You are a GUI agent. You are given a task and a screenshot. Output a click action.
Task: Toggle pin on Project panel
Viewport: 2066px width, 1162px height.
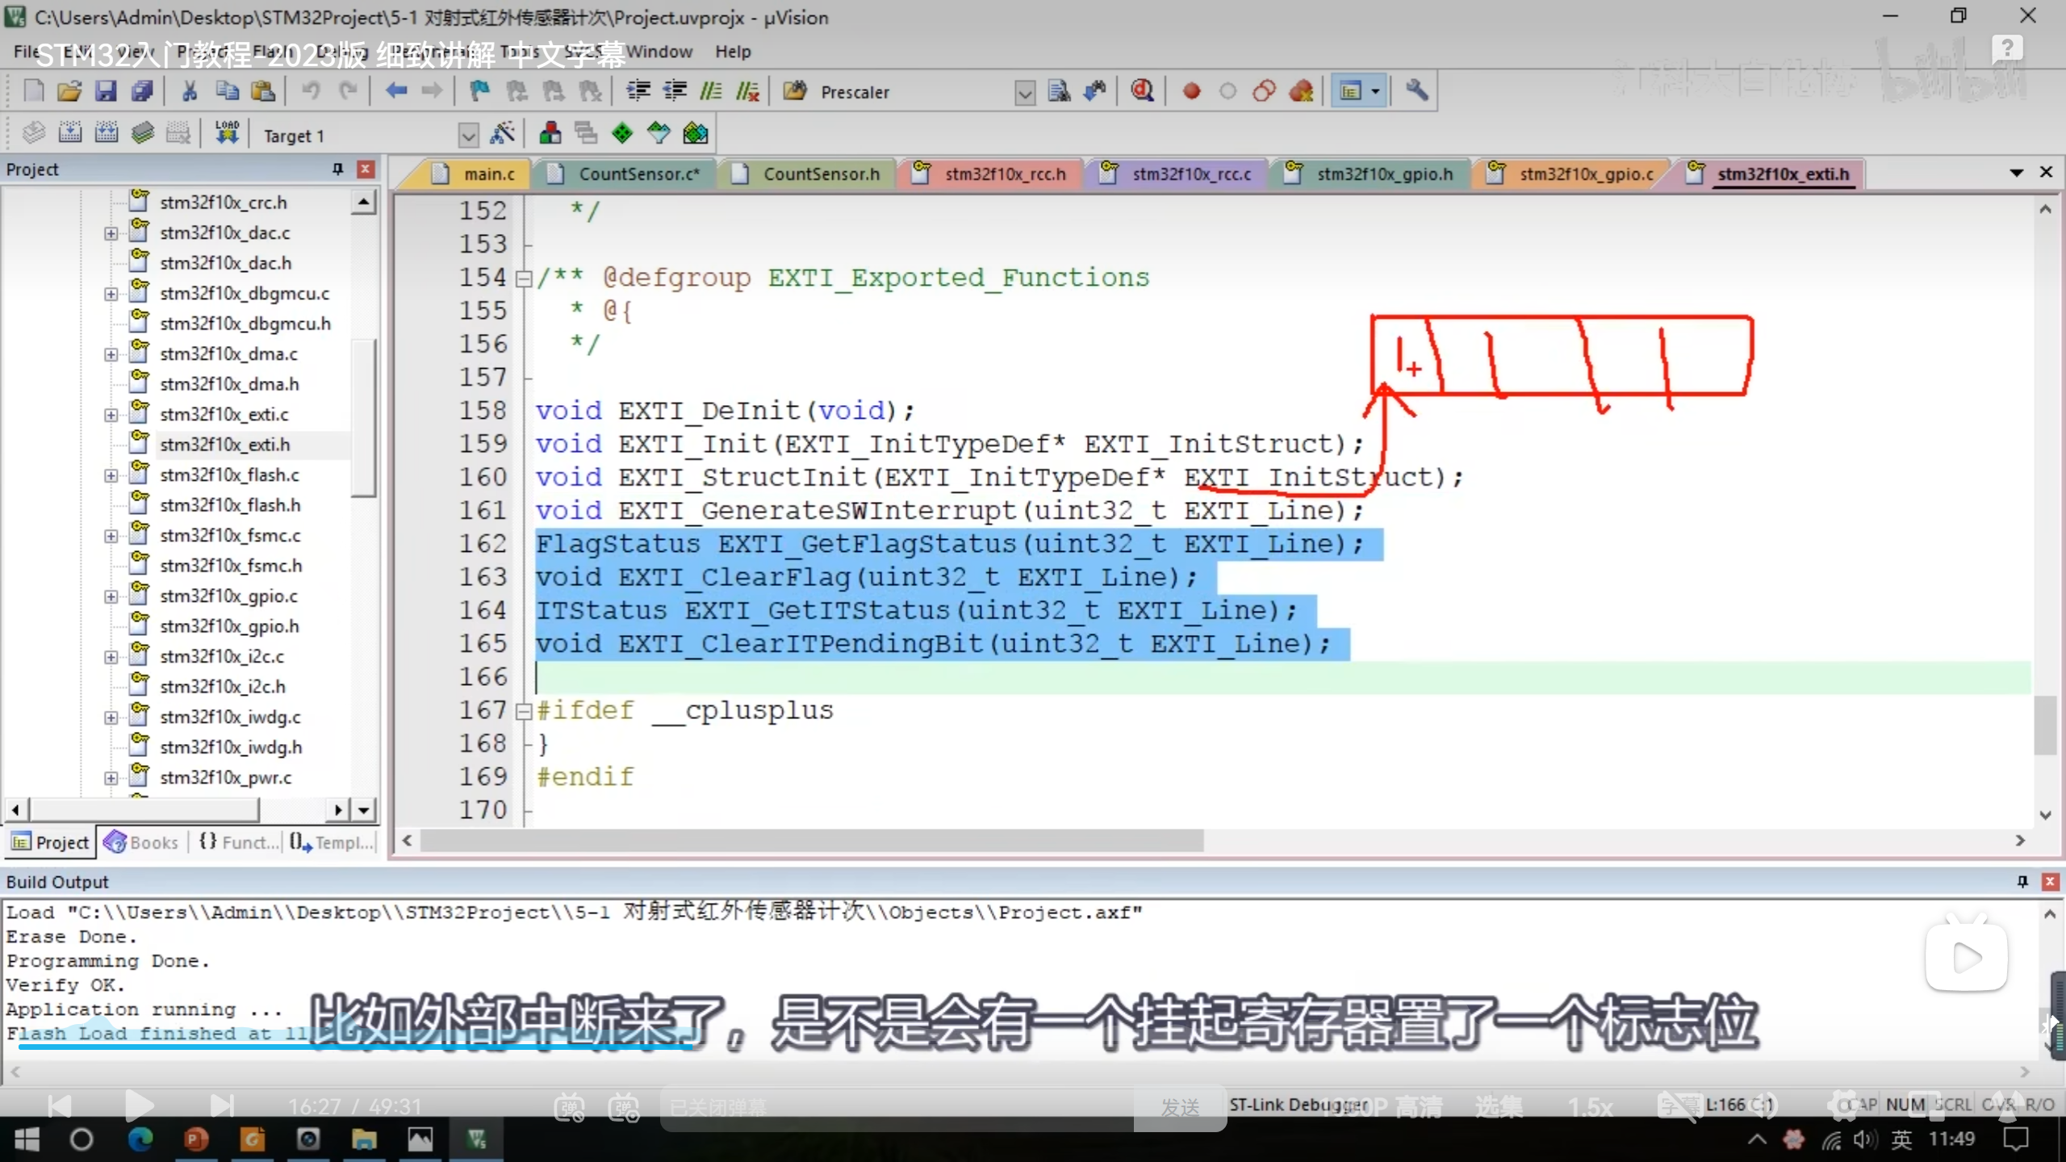coord(337,169)
